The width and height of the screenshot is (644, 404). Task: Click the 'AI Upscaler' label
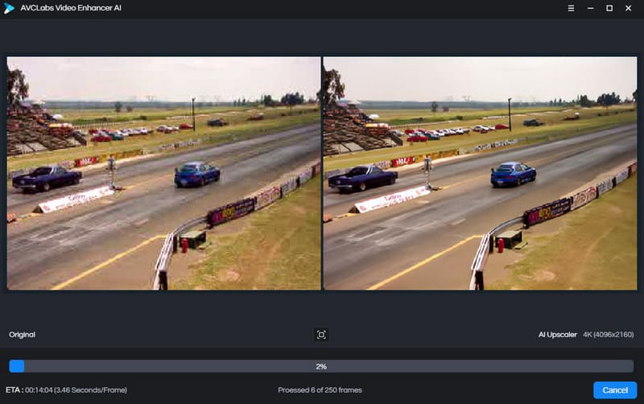click(557, 335)
